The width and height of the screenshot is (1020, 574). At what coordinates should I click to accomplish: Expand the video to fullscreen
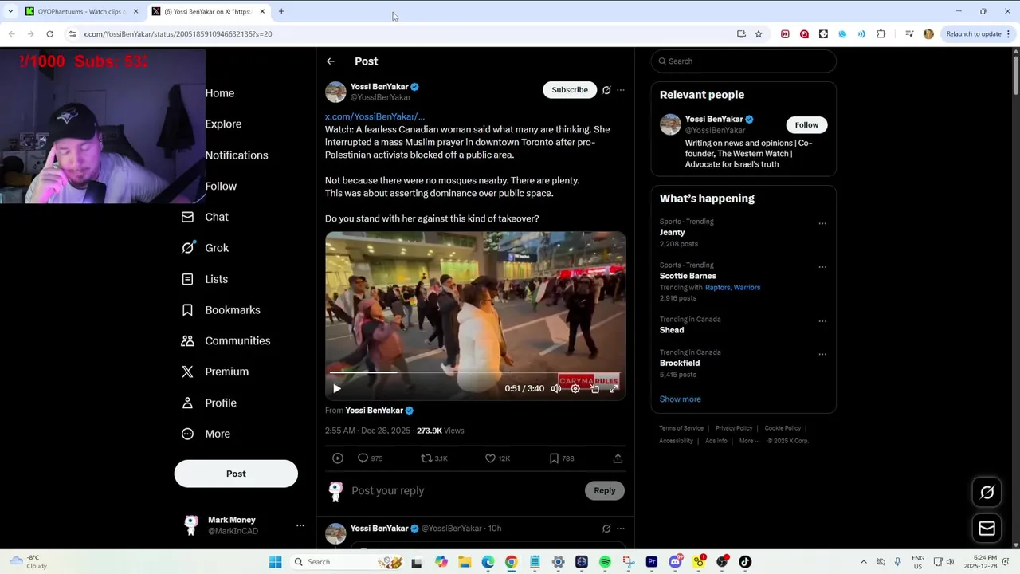point(614,388)
